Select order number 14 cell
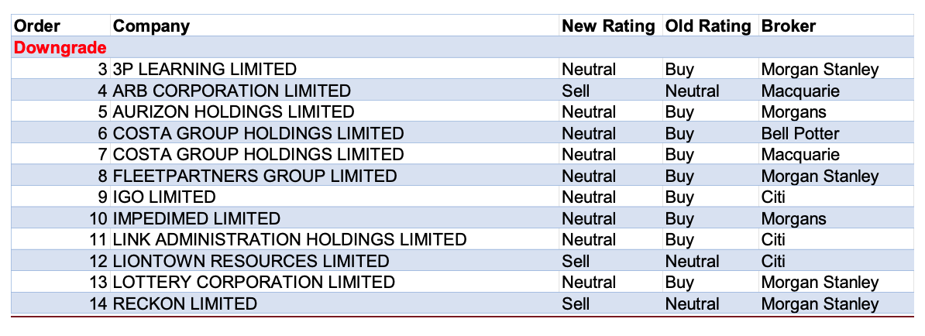925x336 pixels. pyautogui.click(x=98, y=303)
